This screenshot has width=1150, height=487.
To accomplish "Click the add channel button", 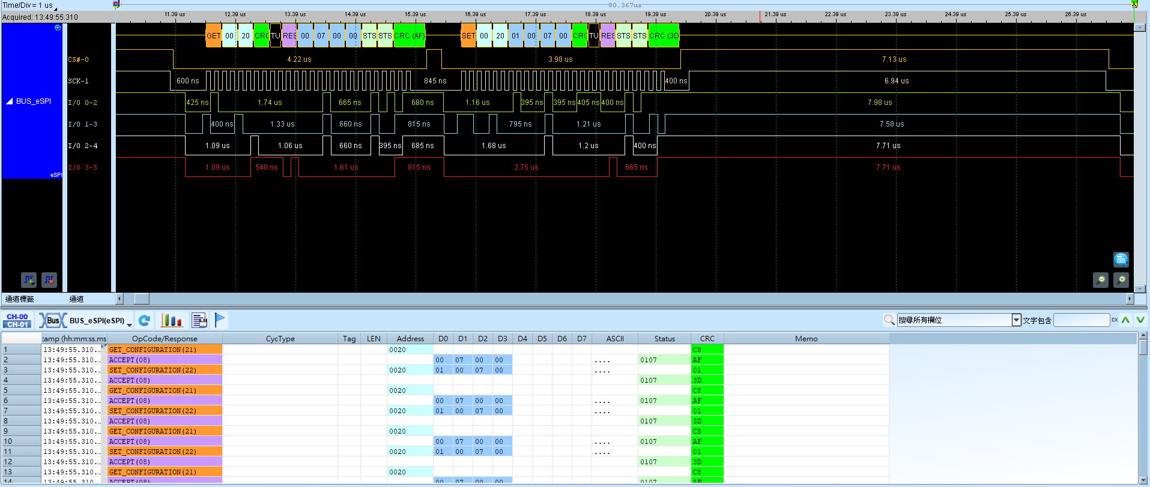I will [29, 279].
